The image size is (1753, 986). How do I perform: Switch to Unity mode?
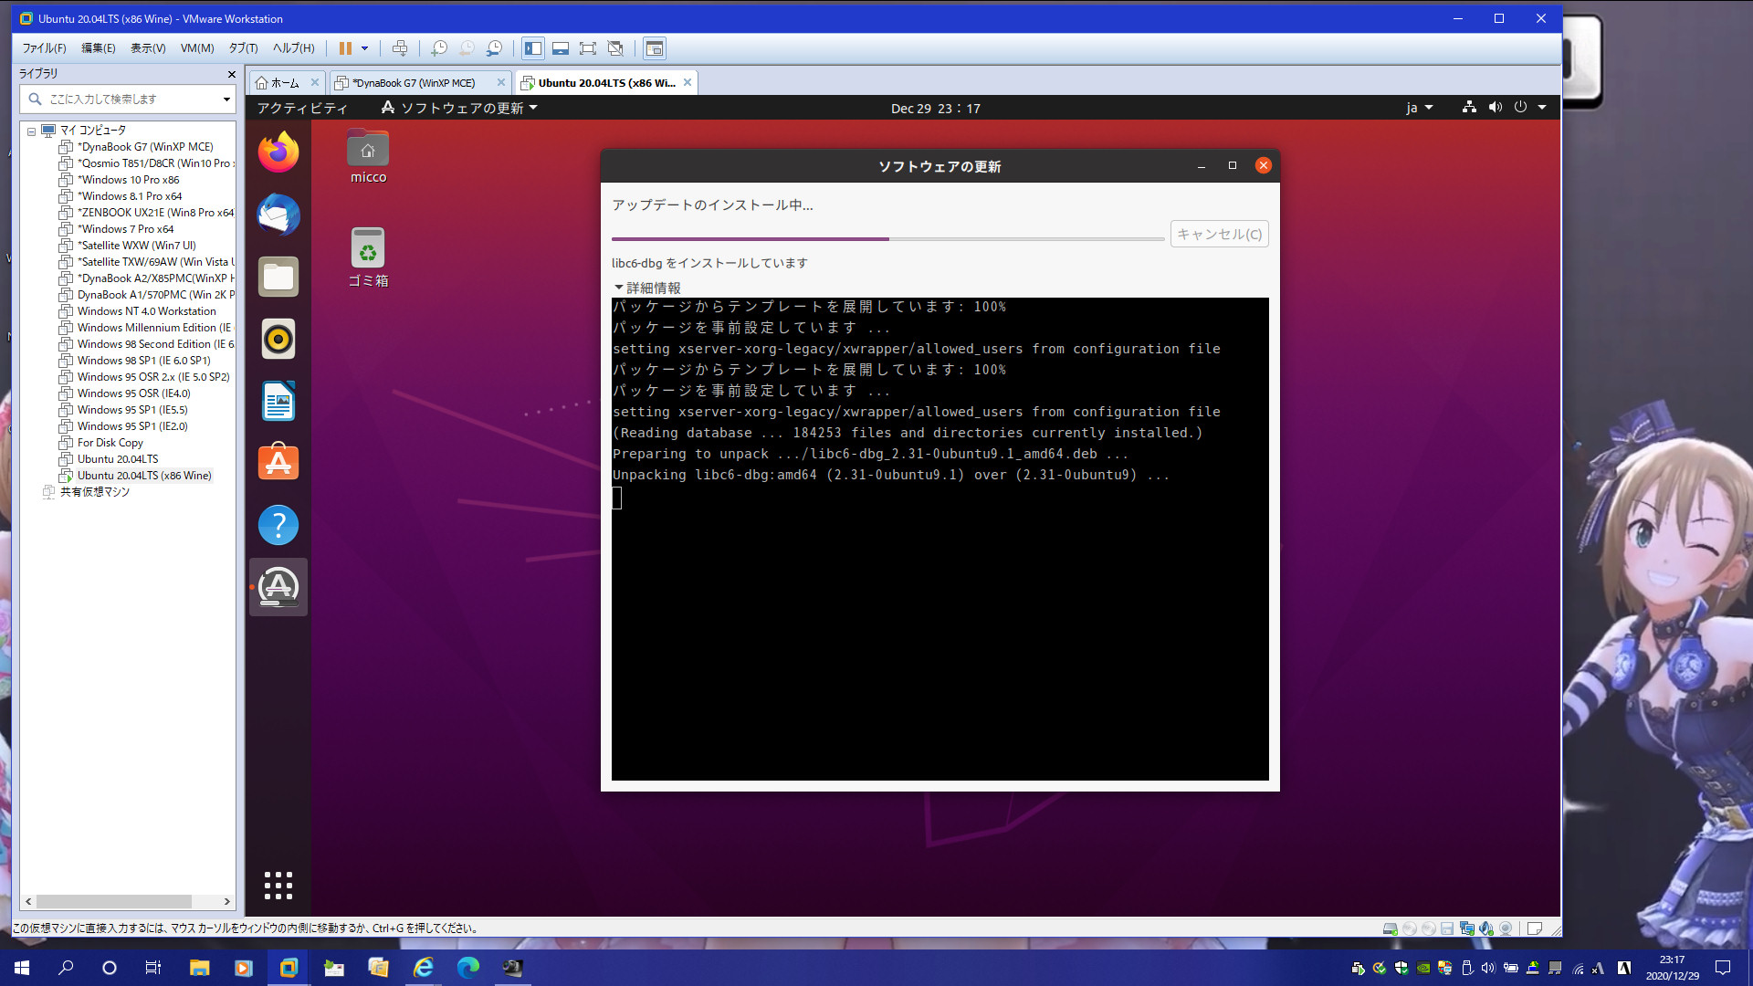click(615, 48)
